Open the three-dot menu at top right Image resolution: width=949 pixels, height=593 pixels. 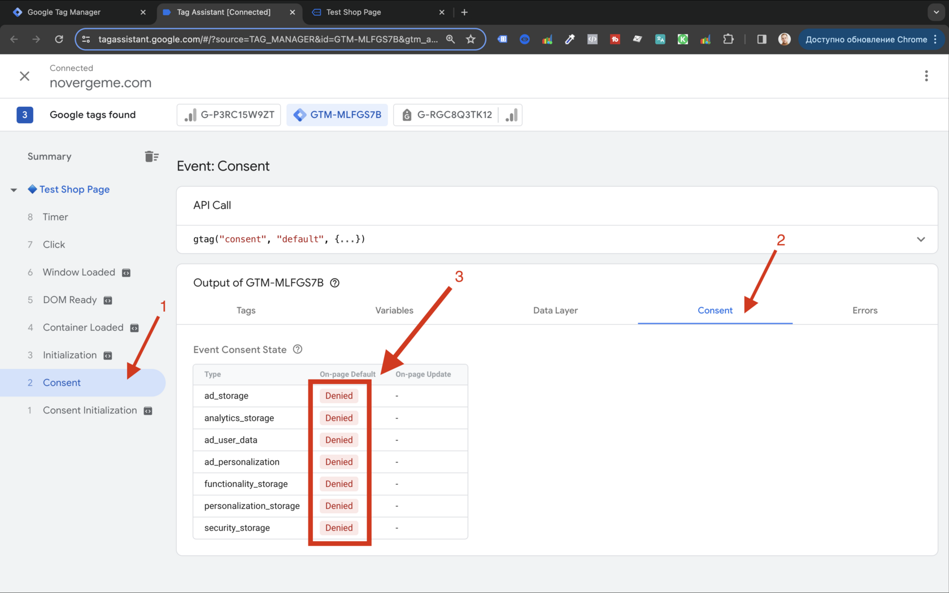(926, 75)
